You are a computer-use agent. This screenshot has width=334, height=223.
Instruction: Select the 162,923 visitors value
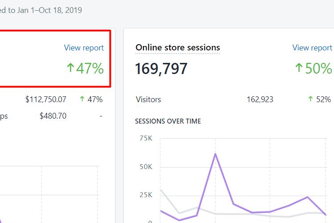[260, 99]
